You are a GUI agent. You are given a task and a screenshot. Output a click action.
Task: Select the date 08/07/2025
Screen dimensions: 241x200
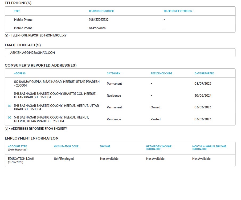coord(203,84)
